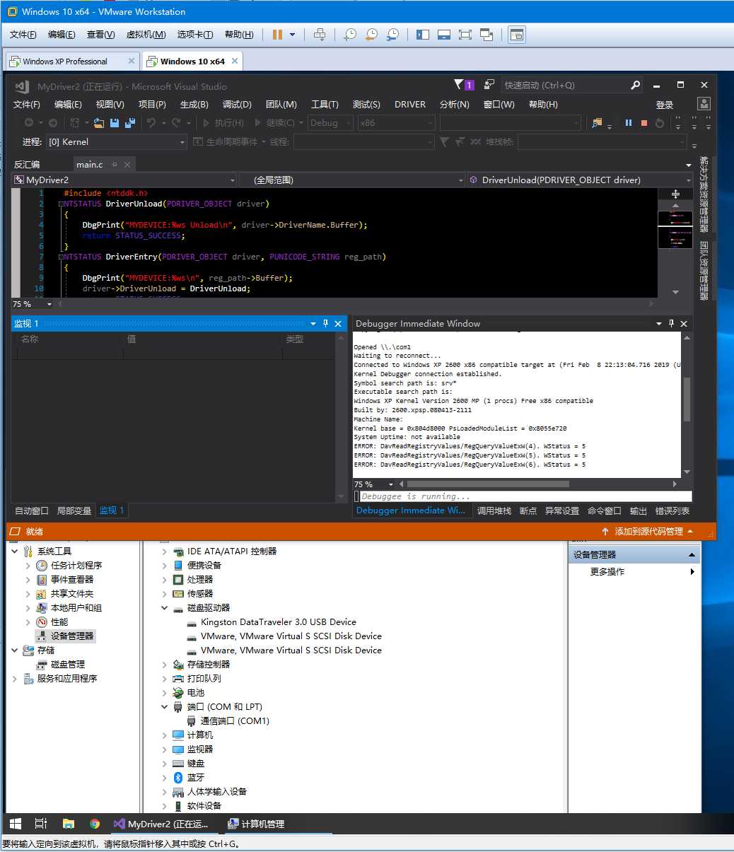Click the Save All toolbar icon
The height and width of the screenshot is (852, 734).
[130, 123]
